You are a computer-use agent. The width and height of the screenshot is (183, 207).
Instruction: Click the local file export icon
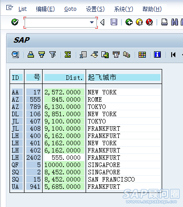(105, 54)
